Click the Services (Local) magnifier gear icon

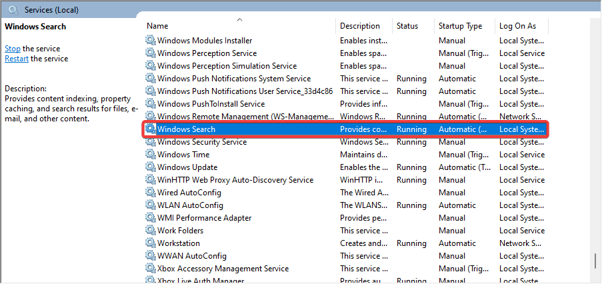(x=13, y=10)
